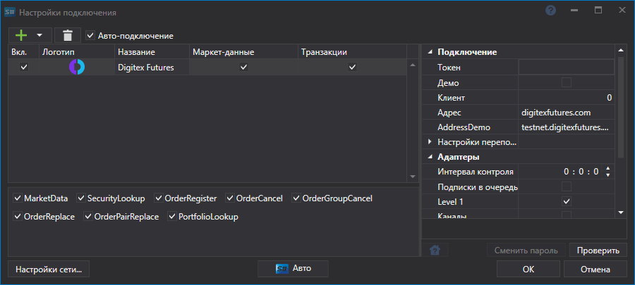
Task: Sort by the Название column header
Action: pyautogui.click(x=152, y=52)
